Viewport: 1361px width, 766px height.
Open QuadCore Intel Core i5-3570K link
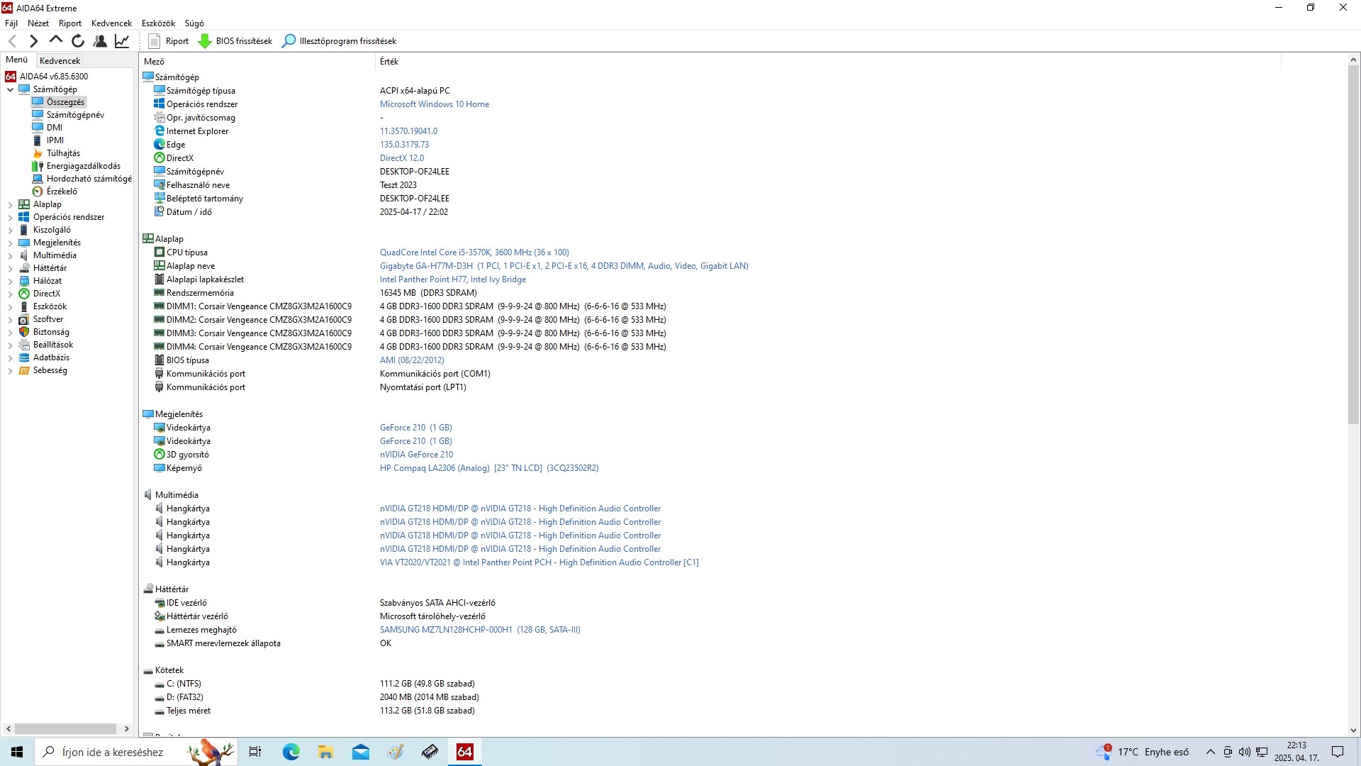pos(474,252)
